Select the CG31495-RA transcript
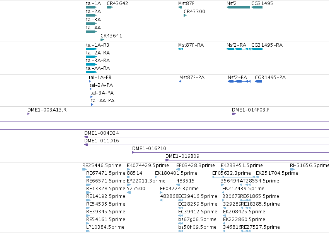Viewport: 329px width, 233px height. point(257,49)
